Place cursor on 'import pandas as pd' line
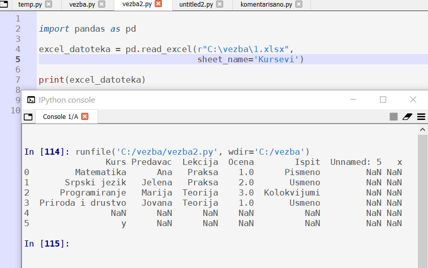This screenshot has width=428, height=268. pyautogui.click(x=87, y=29)
